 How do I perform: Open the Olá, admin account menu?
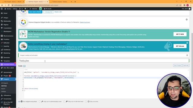(186, 9)
